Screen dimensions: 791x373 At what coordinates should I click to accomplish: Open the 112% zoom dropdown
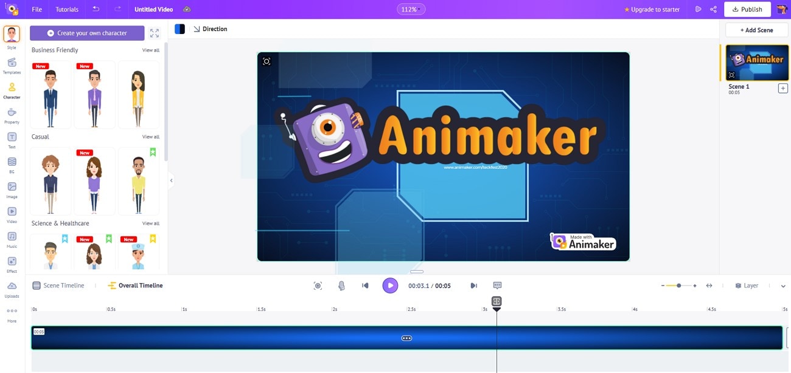tap(411, 9)
